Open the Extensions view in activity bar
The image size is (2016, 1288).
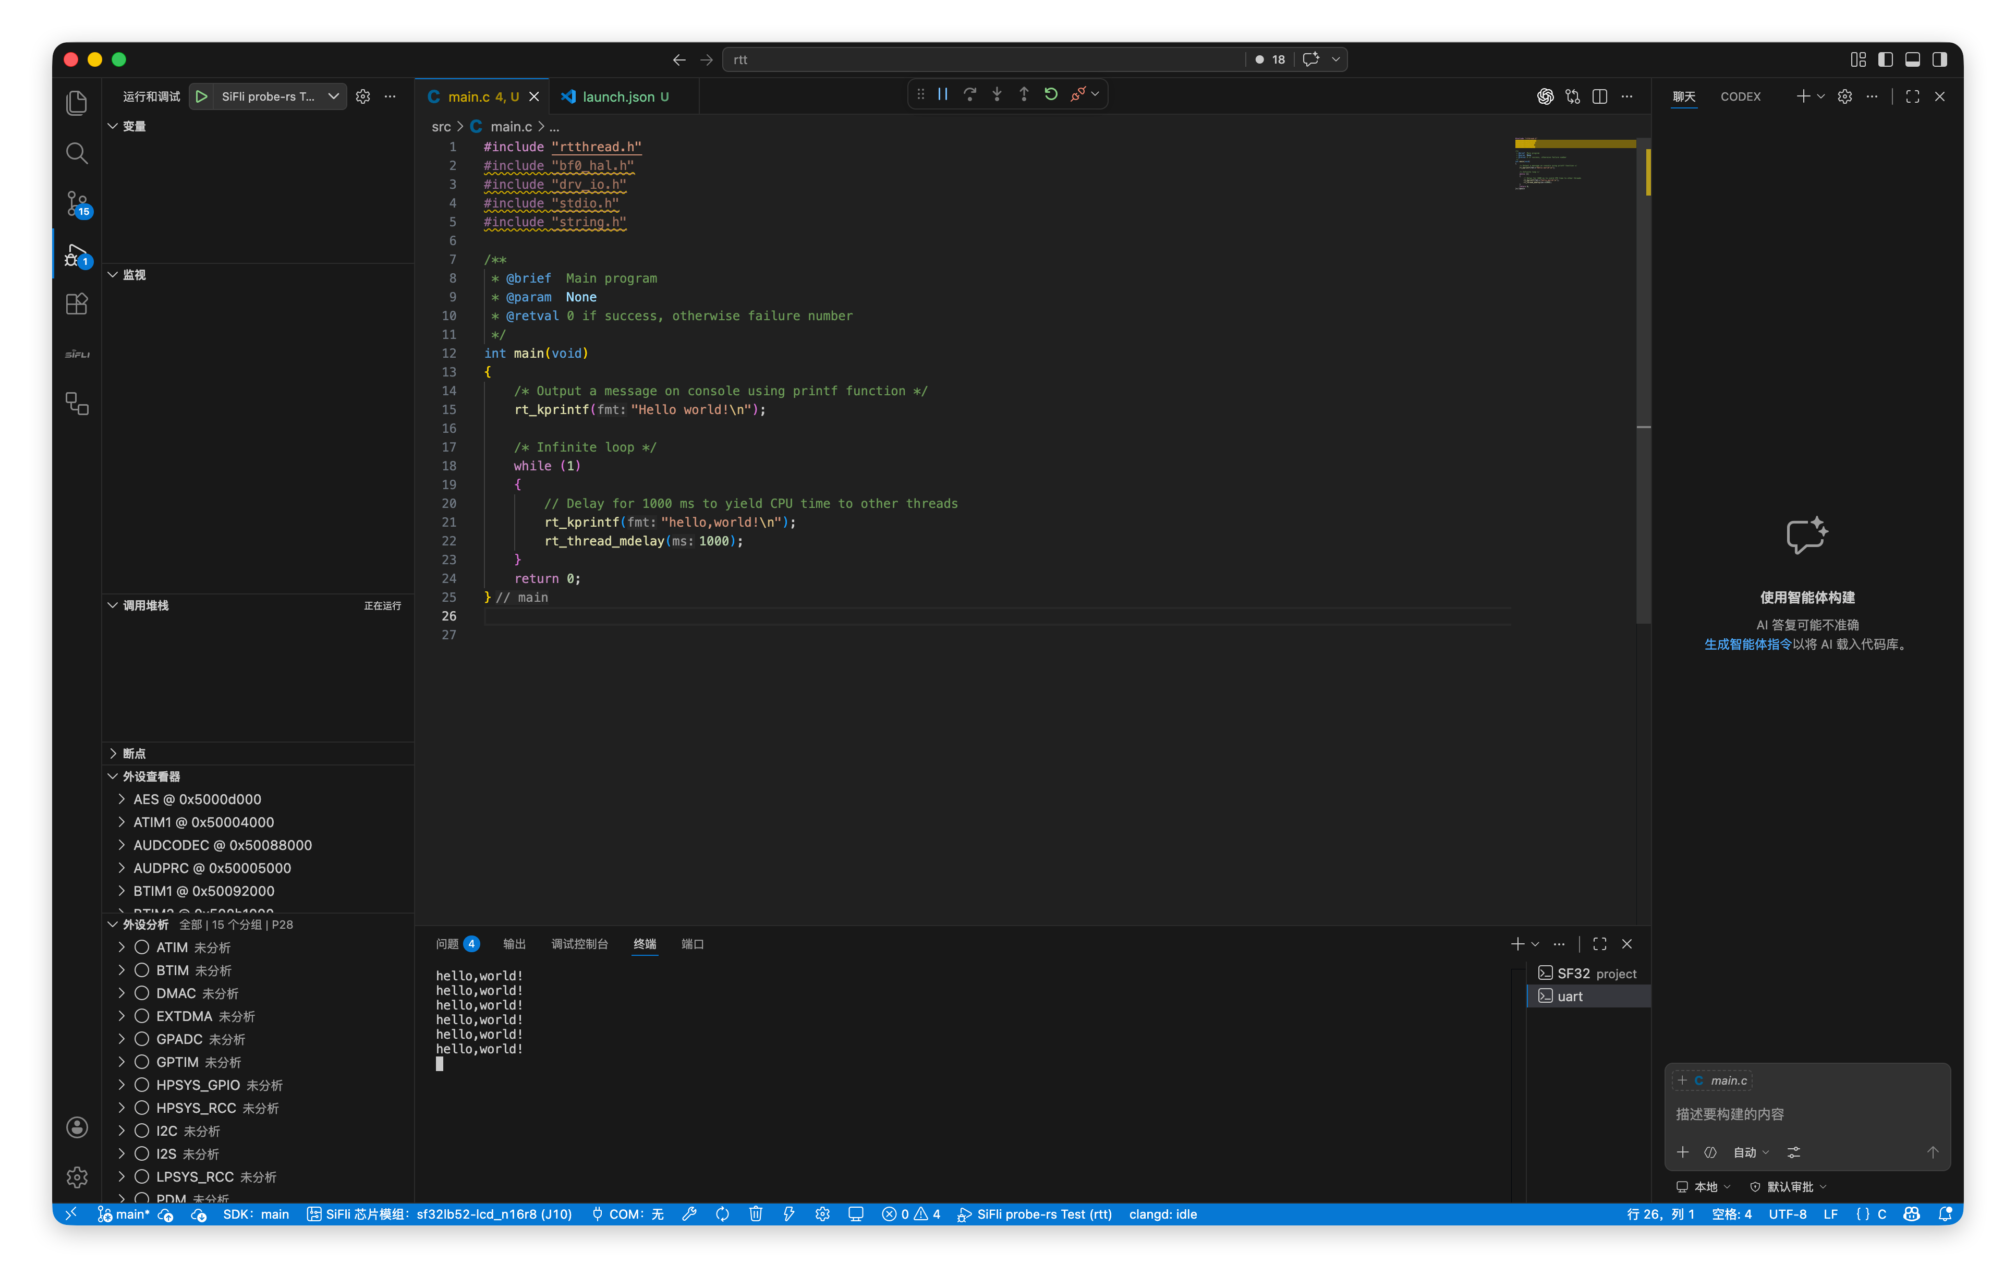click(x=77, y=304)
